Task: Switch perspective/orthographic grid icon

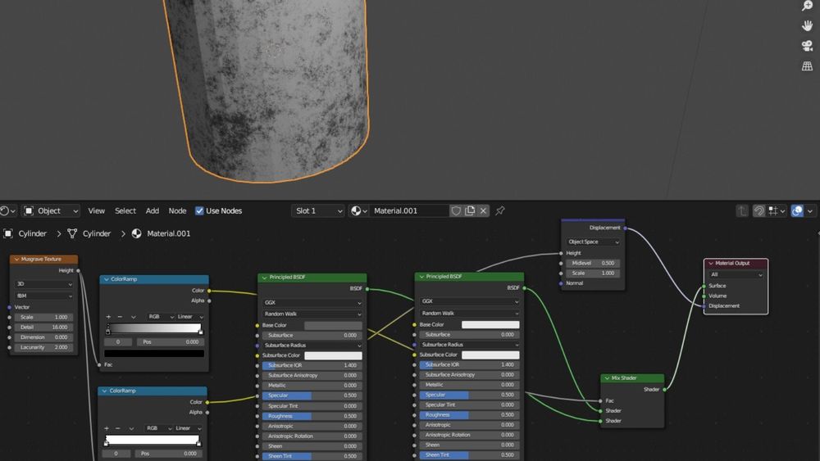Action: pos(807,66)
